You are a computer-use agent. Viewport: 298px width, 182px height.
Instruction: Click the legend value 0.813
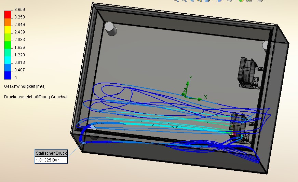coord(19,62)
